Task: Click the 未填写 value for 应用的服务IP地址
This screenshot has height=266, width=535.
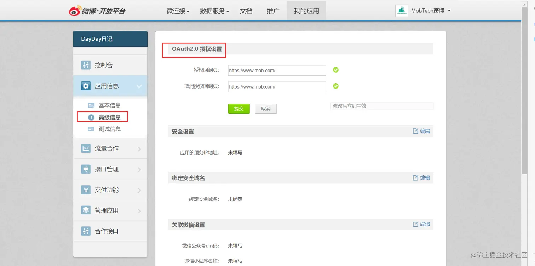Action: click(x=235, y=153)
